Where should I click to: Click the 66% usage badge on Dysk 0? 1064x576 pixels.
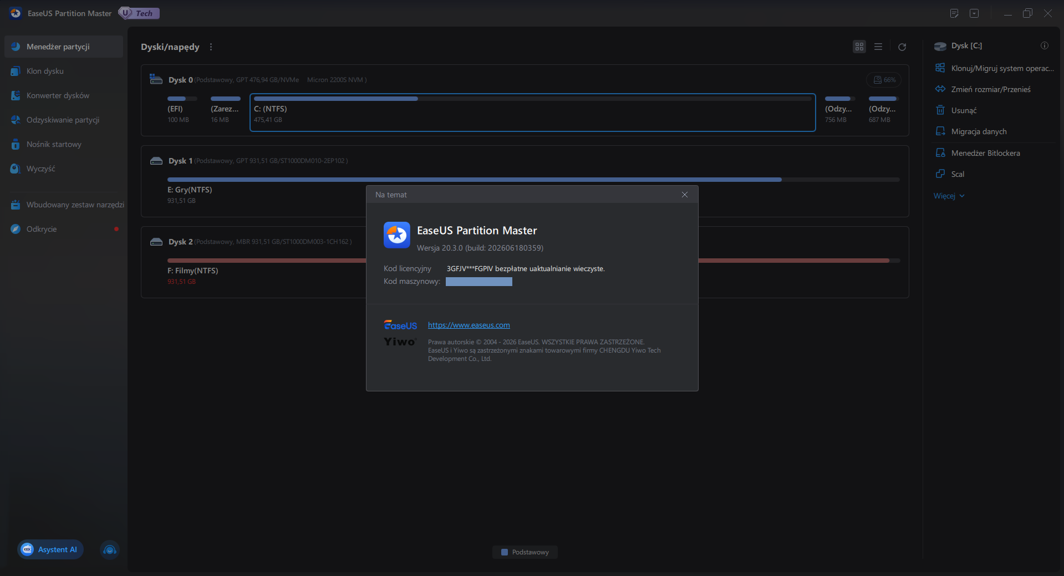pos(884,80)
